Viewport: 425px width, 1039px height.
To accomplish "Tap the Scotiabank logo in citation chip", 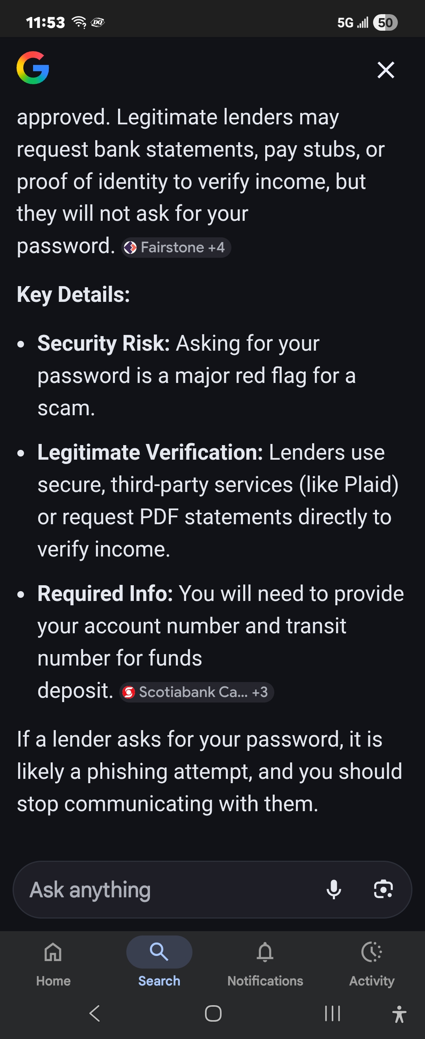I will 129,692.
